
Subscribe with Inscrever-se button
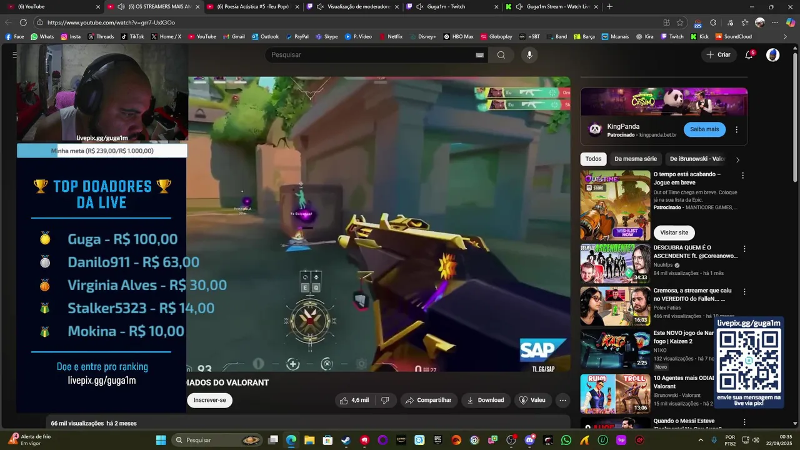coord(209,400)
